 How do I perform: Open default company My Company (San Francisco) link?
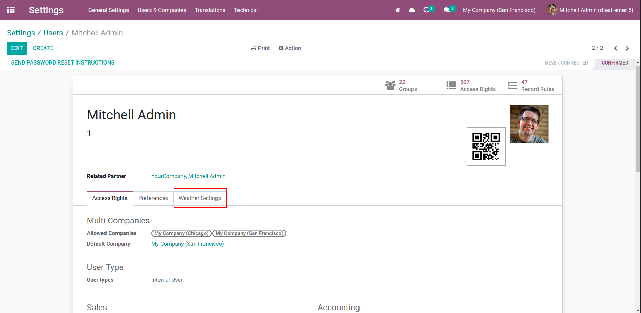click(x=188, y=244)
